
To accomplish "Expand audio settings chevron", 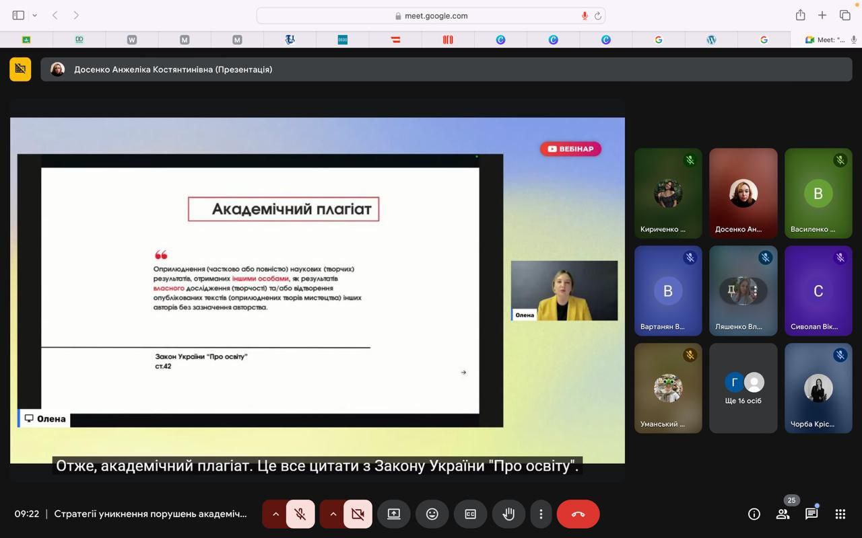I will pos(275,514).
